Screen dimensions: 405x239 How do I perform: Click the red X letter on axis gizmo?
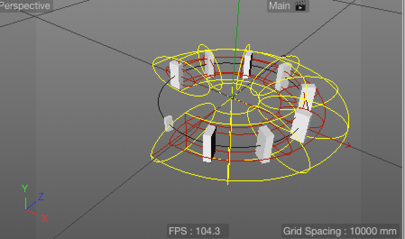45,218
